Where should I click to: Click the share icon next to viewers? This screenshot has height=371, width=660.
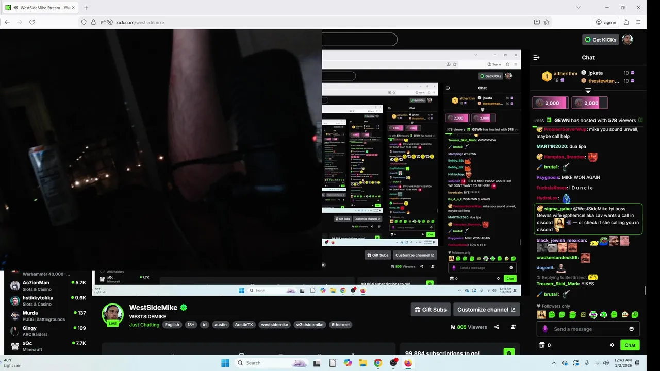(497, 327)
